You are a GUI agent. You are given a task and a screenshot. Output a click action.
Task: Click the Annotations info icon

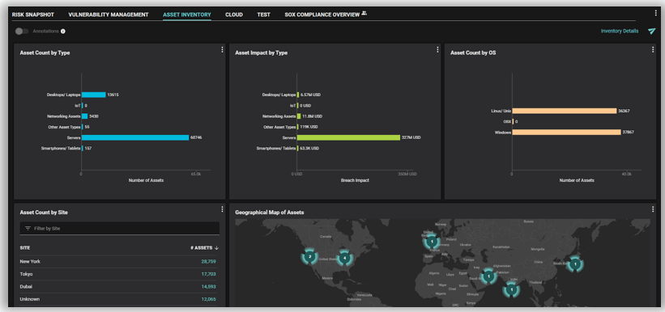(62, 32)
